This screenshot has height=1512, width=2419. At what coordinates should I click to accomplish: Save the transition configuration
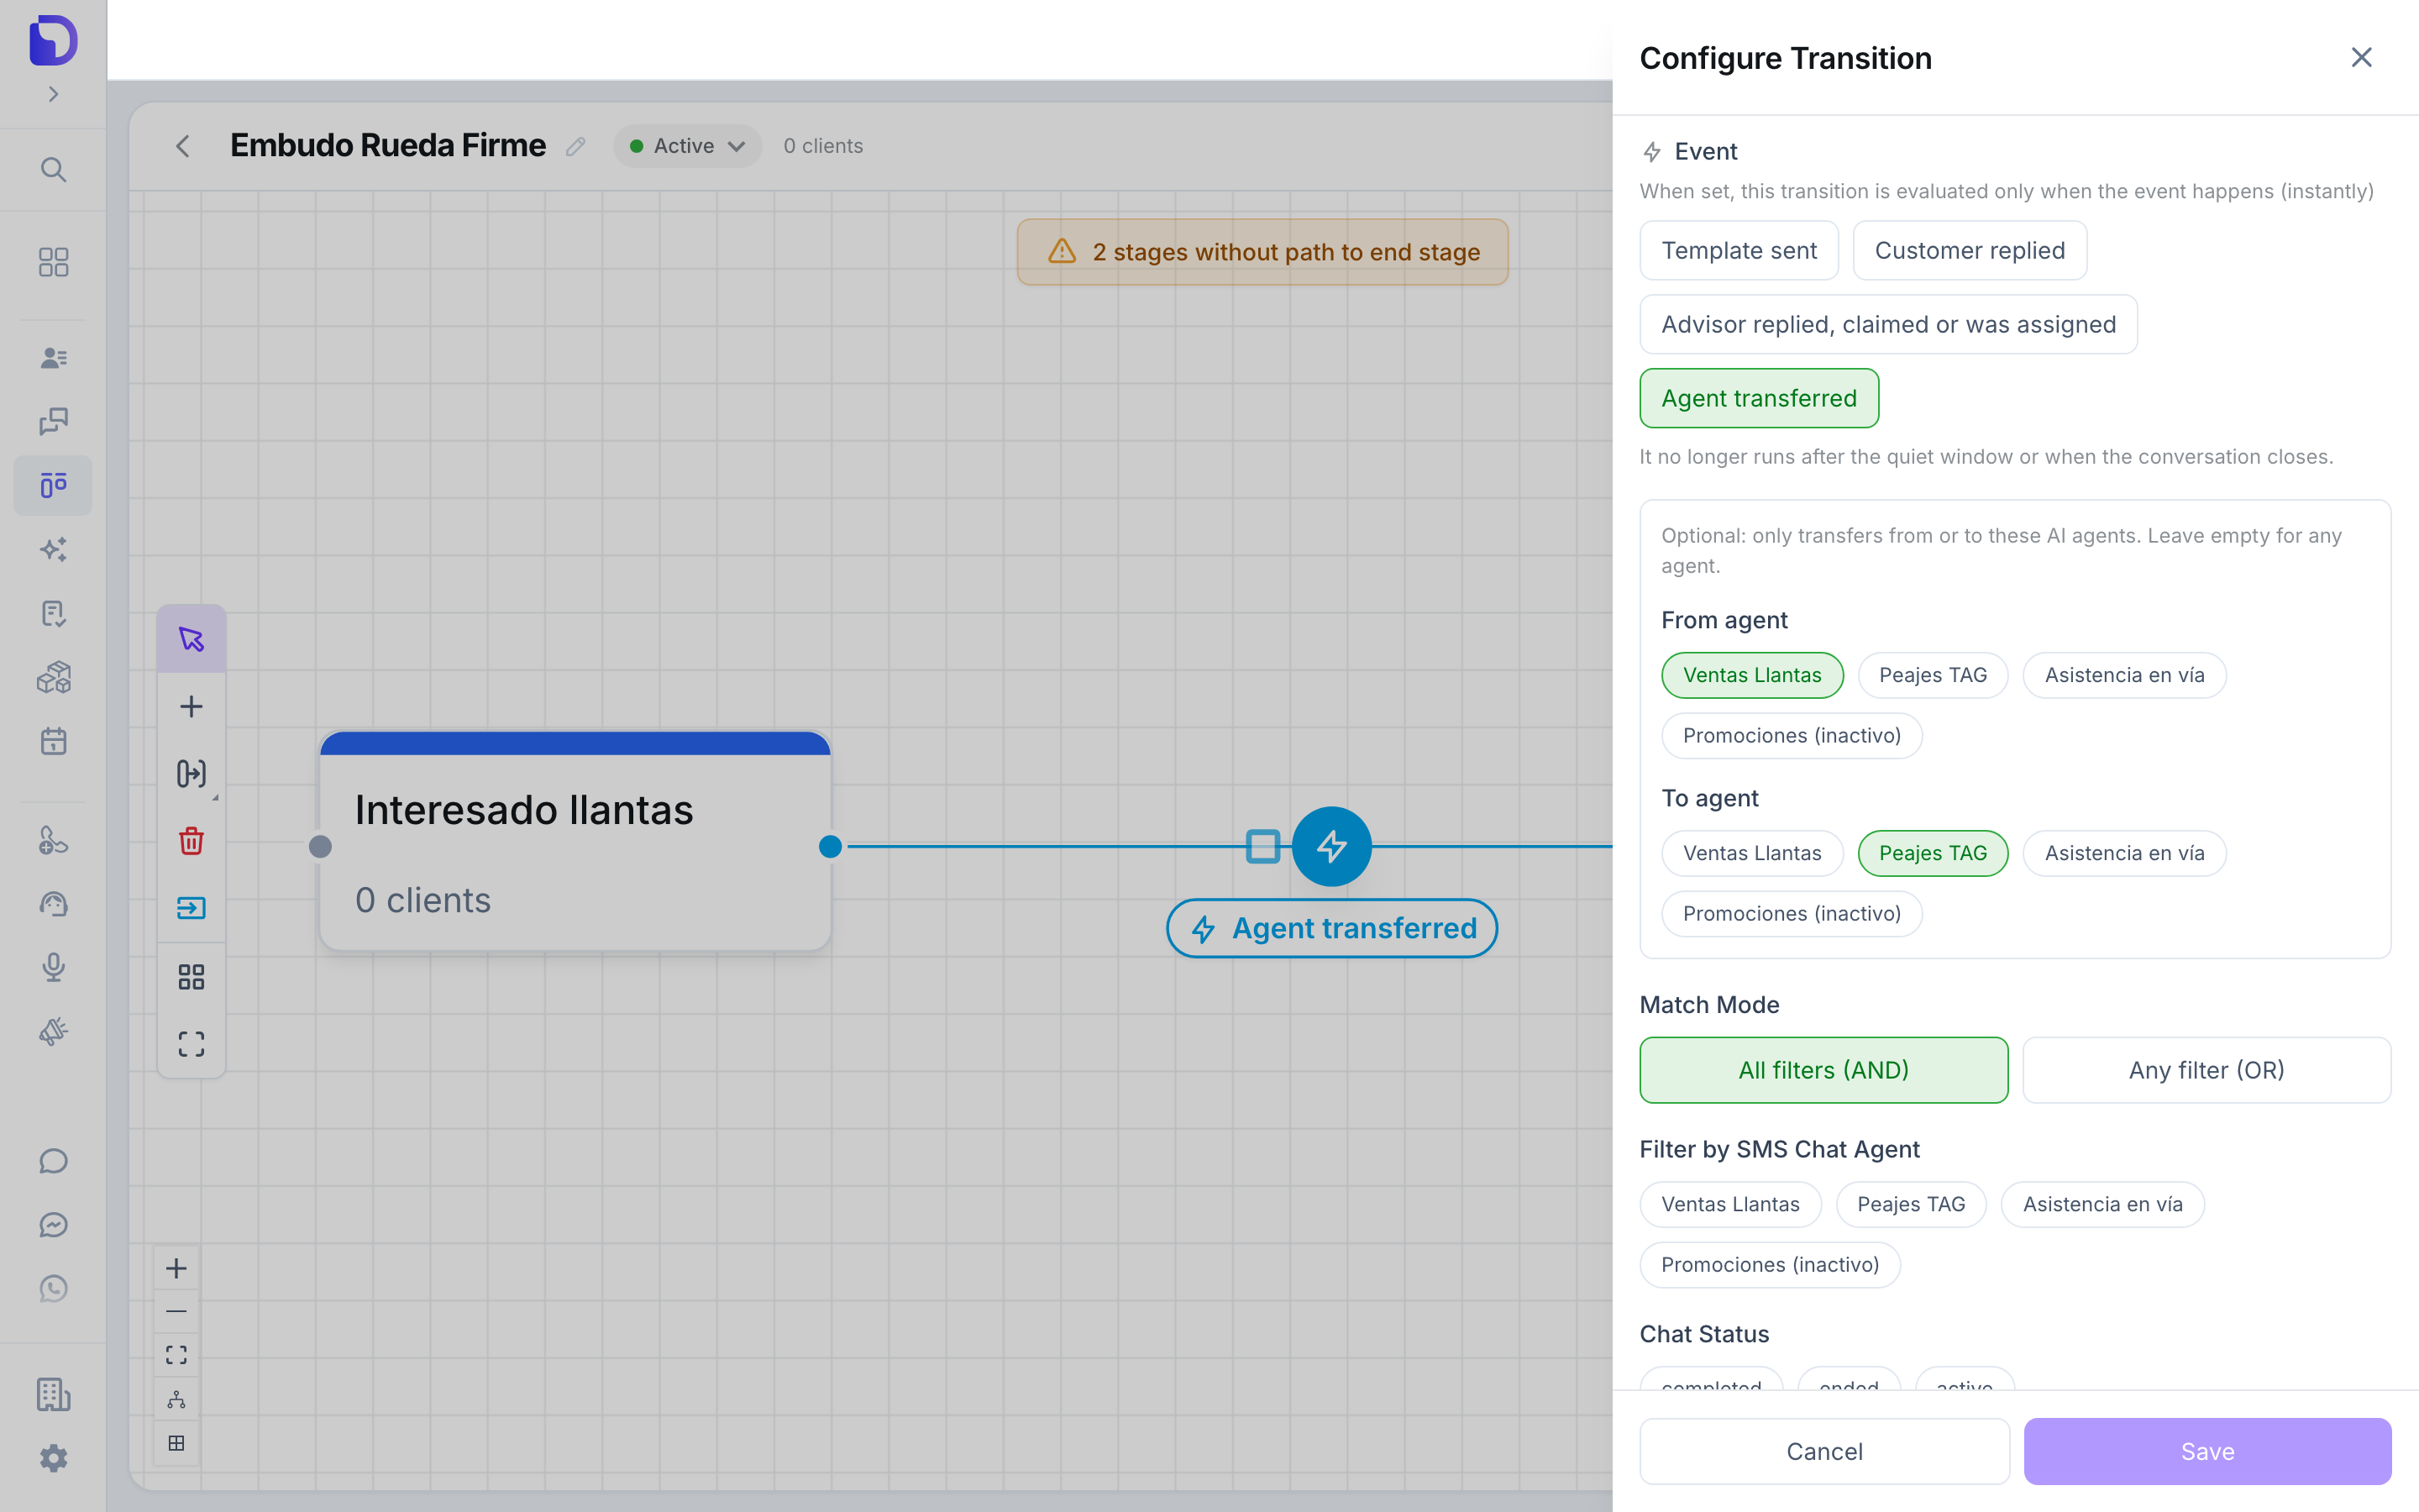(x=2207, y=1451)
